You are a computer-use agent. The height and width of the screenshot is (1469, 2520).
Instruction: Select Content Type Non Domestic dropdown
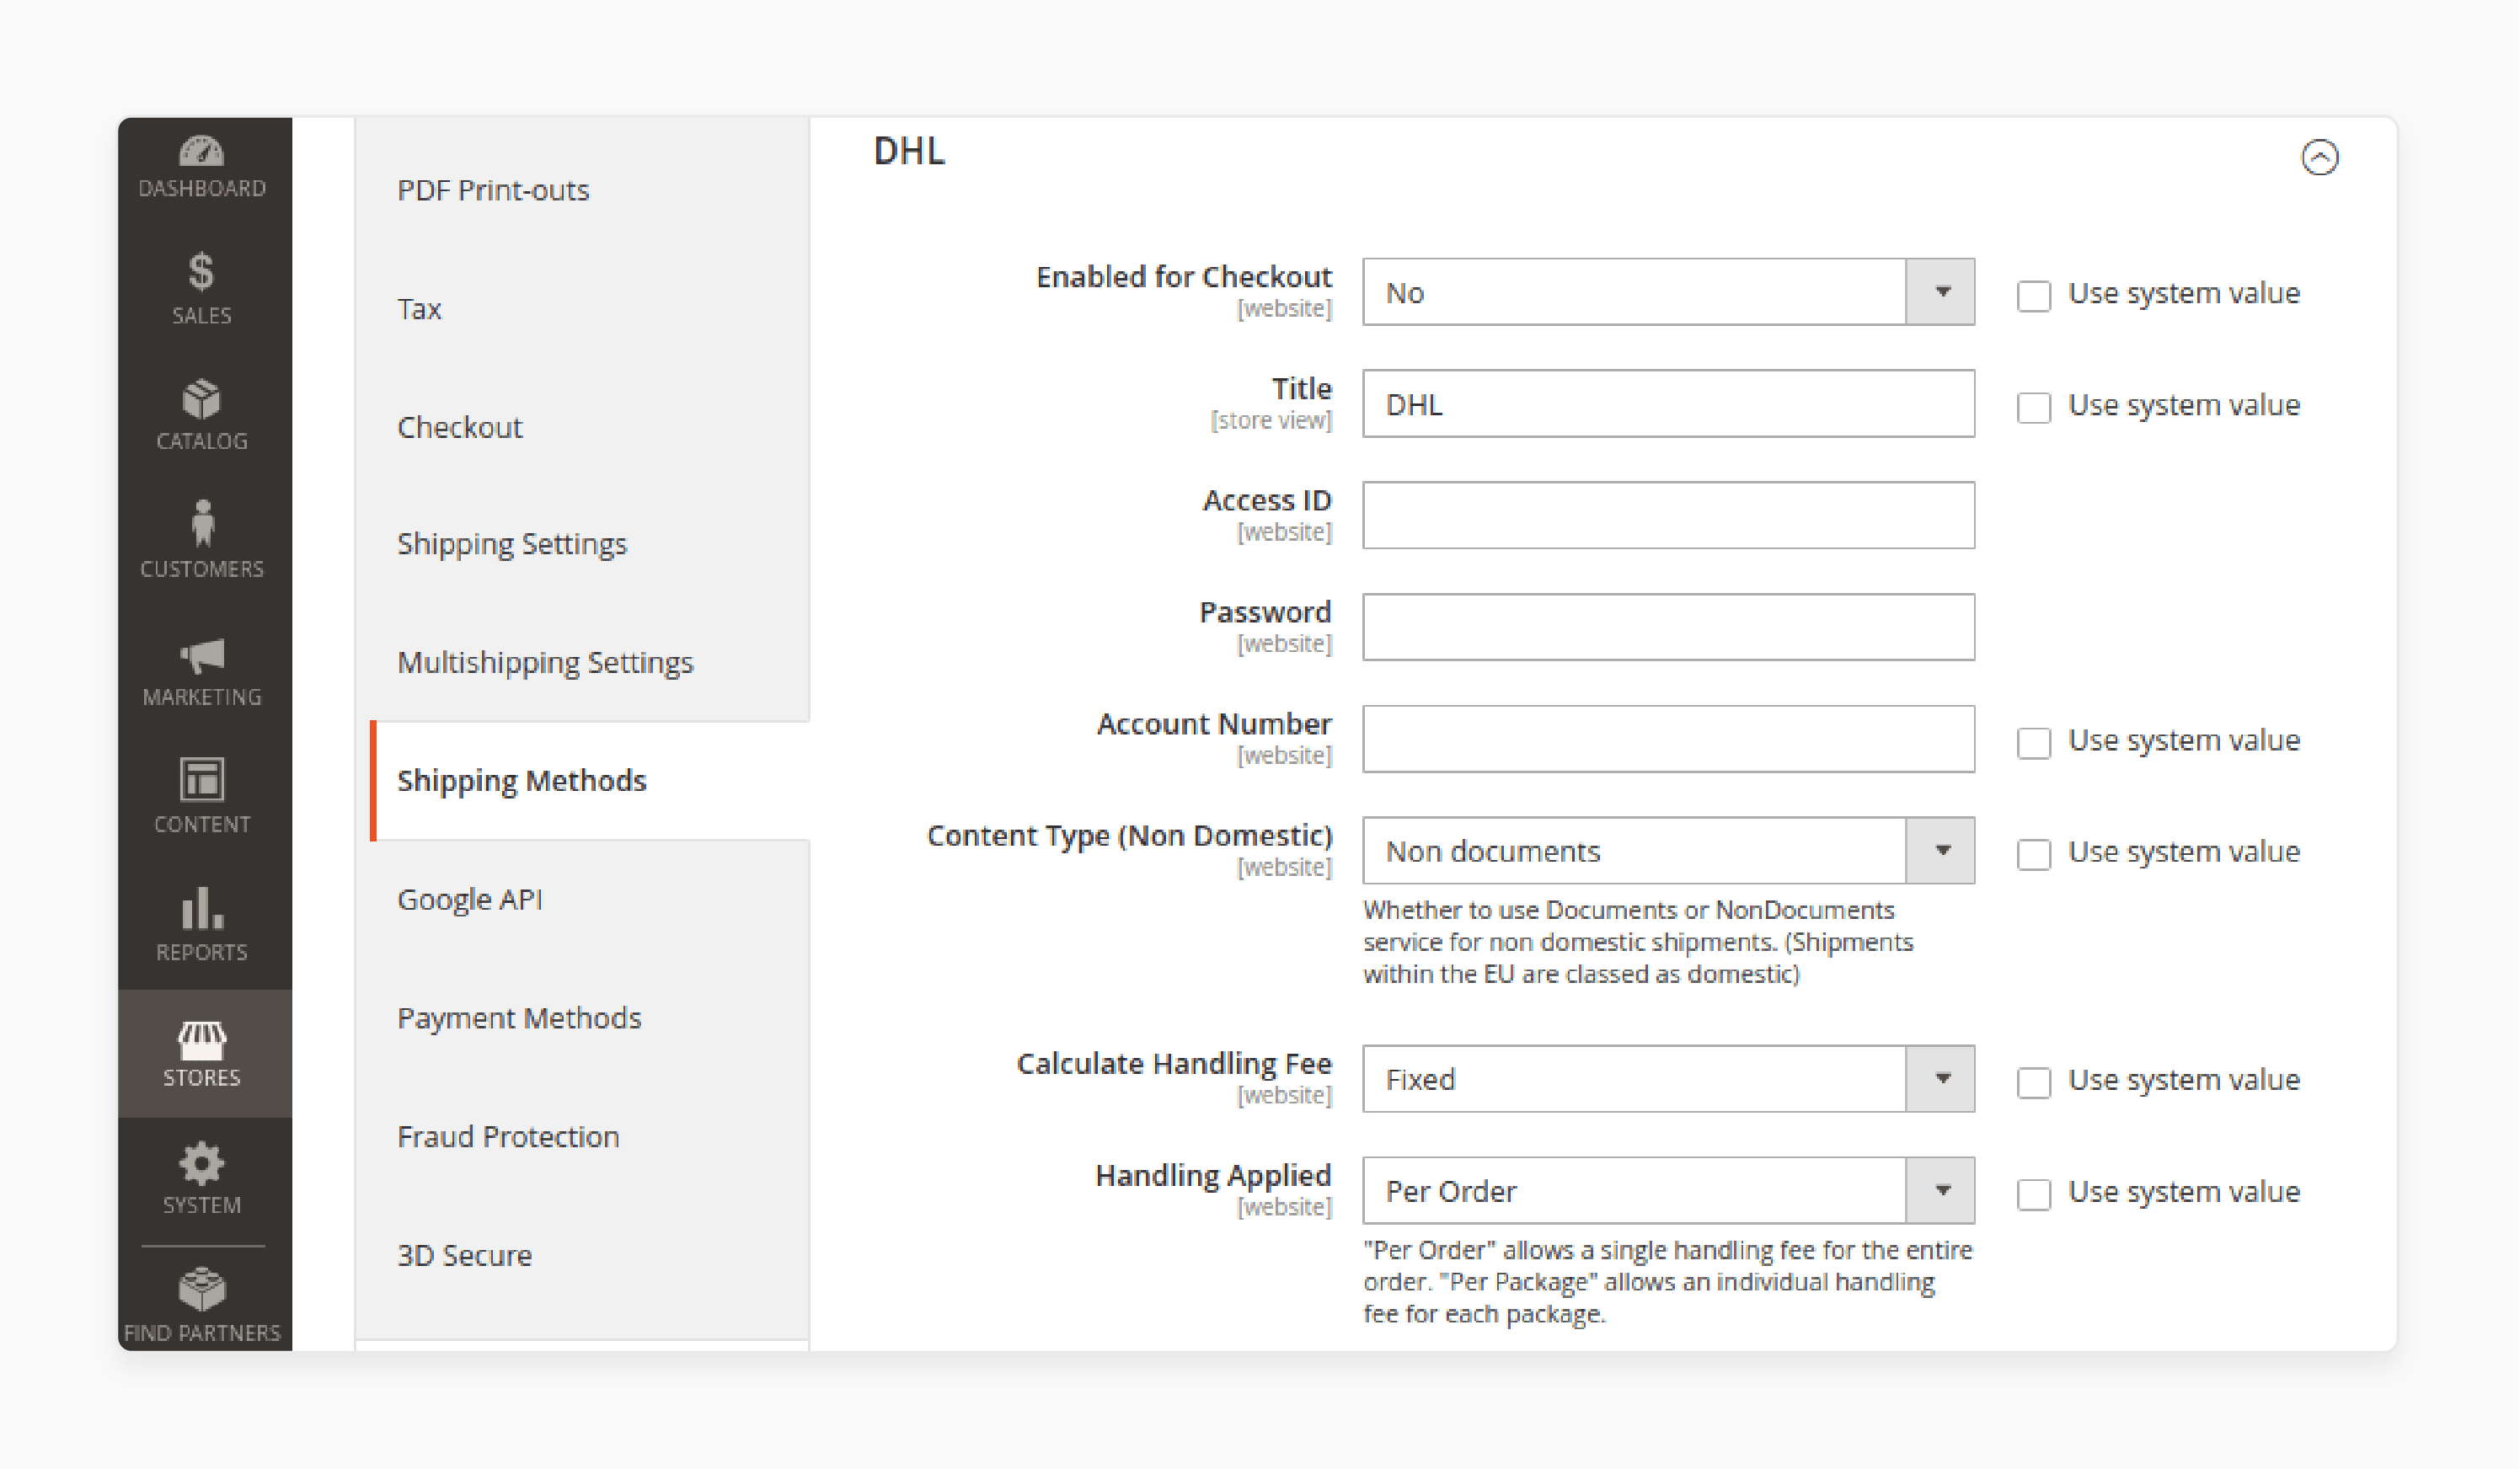tap(1667, 852)
